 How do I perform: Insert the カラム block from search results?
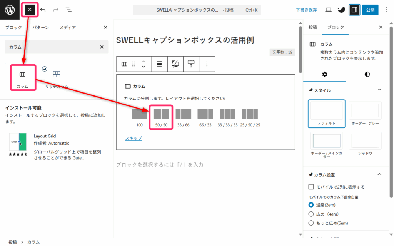pyautogui.click(x=23, y=78)
